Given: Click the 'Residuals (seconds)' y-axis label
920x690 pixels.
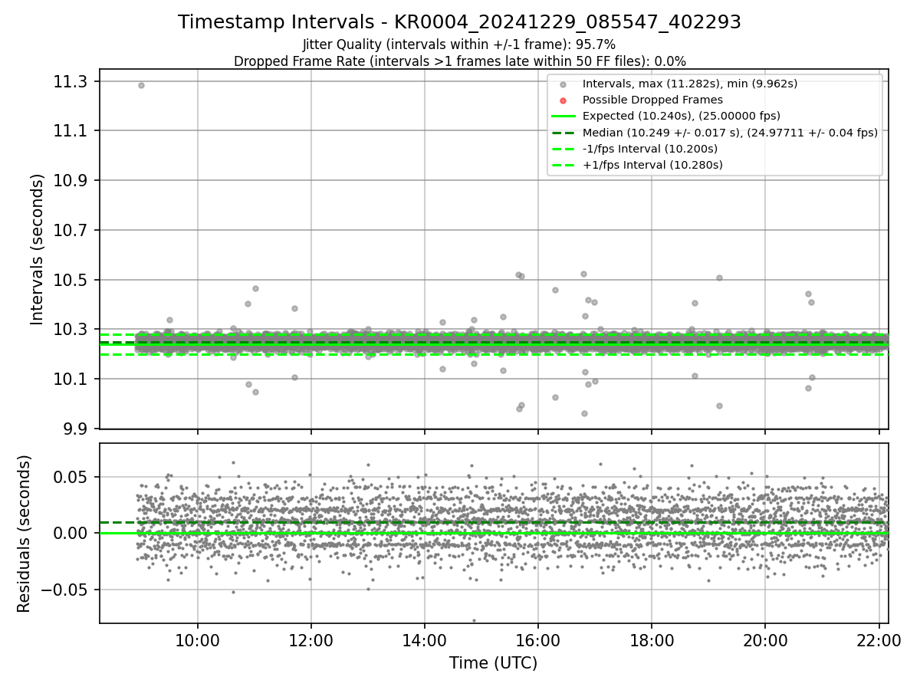Looking at the screenshot, I should [x=25, y=534].
